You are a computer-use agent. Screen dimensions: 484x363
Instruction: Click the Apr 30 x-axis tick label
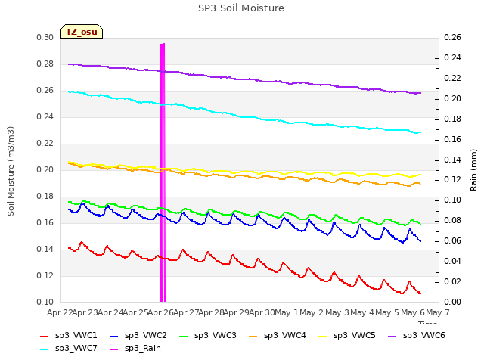coord(262,312)
